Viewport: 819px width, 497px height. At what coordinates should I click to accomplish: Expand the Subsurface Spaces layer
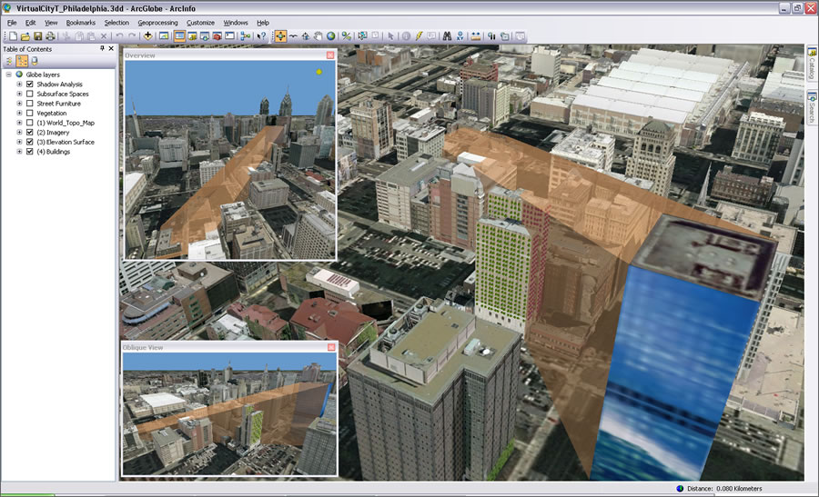[x=19, y=94]
